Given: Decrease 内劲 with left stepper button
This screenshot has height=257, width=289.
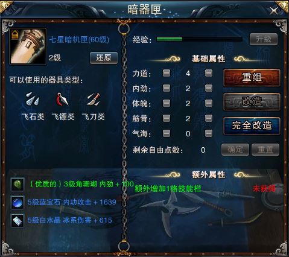Looking at the screenshot, I should pos(167,88).
